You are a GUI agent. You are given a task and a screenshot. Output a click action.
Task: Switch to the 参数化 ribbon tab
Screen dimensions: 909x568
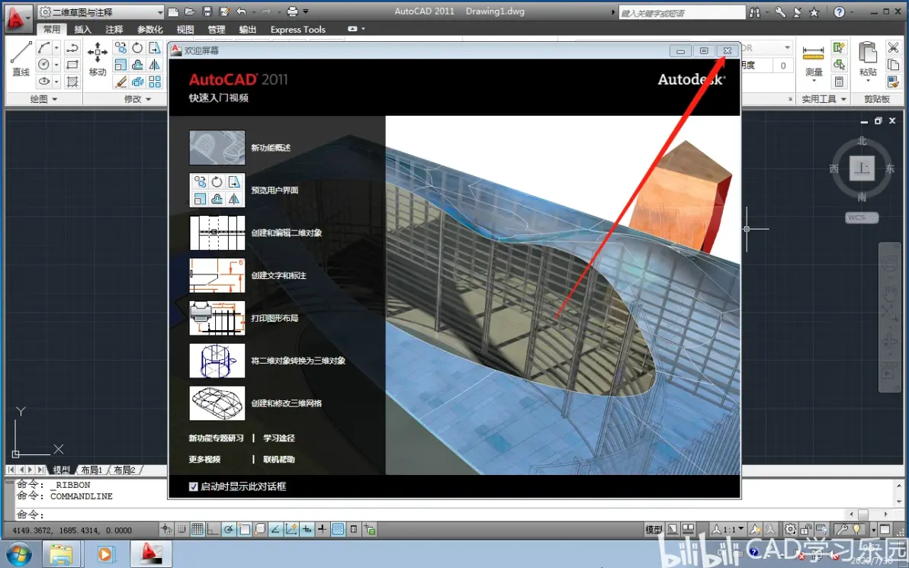coord(150,29)
